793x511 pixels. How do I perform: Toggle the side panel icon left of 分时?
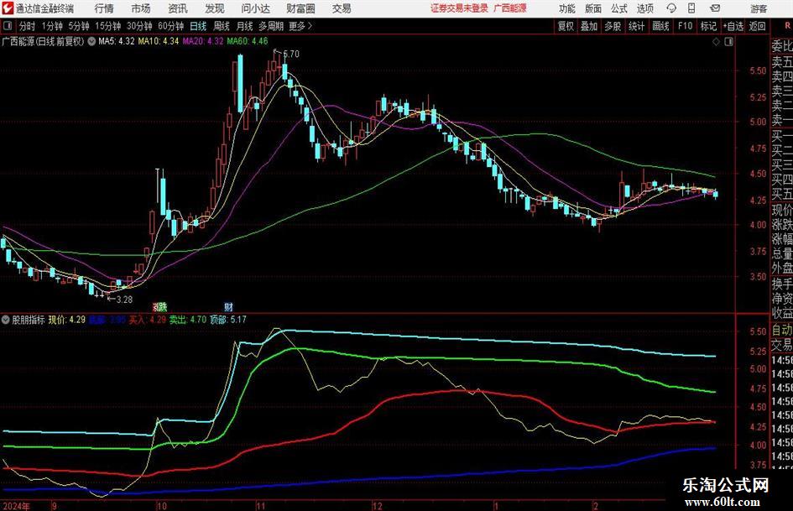pyautogui.click(x=7, y=26)
